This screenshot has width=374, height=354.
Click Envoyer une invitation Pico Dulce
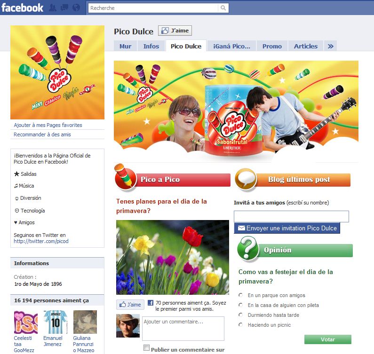[287, 228]
